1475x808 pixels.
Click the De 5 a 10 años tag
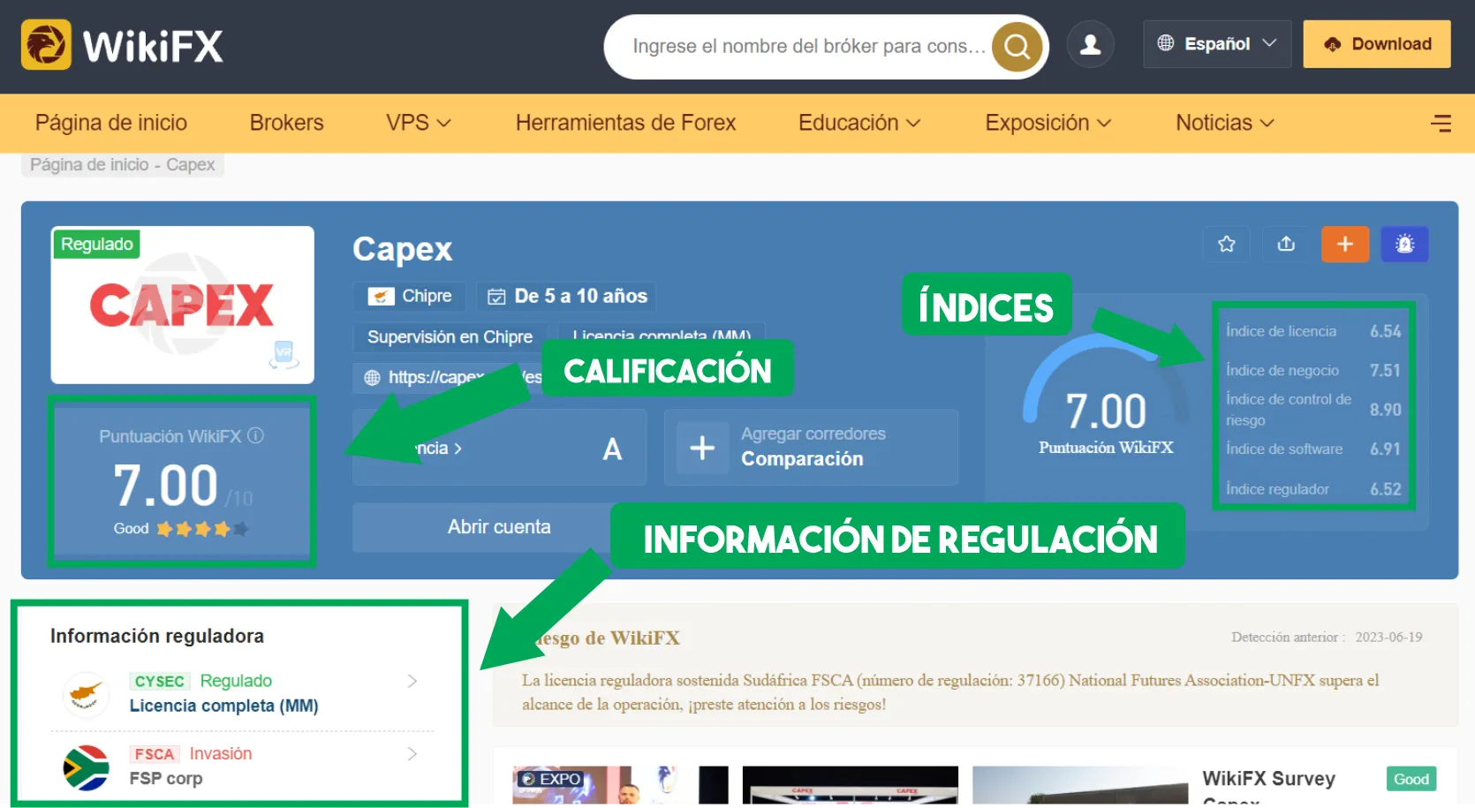tap(569, 296)
